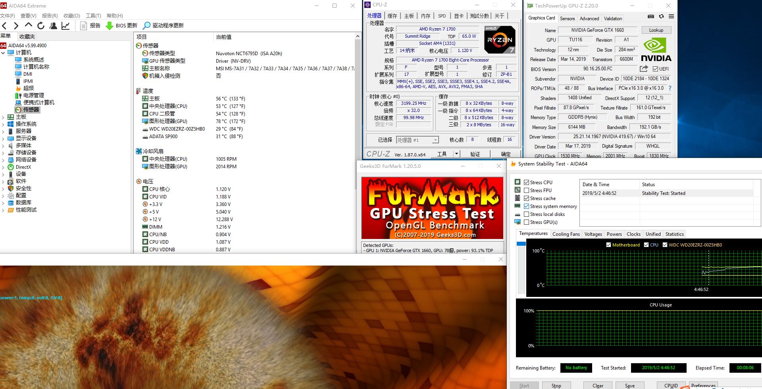762x389 pixels.
Task: Open the GPU-Z hamburger menu
Action: tap(672, 17)
